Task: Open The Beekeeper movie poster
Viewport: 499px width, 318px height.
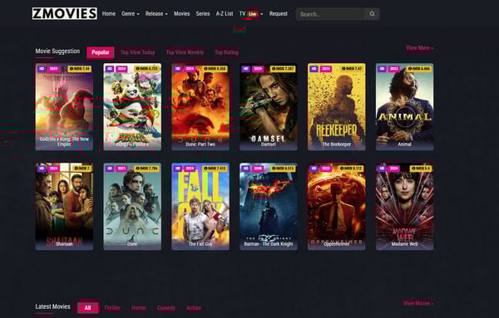Action: 337,107
